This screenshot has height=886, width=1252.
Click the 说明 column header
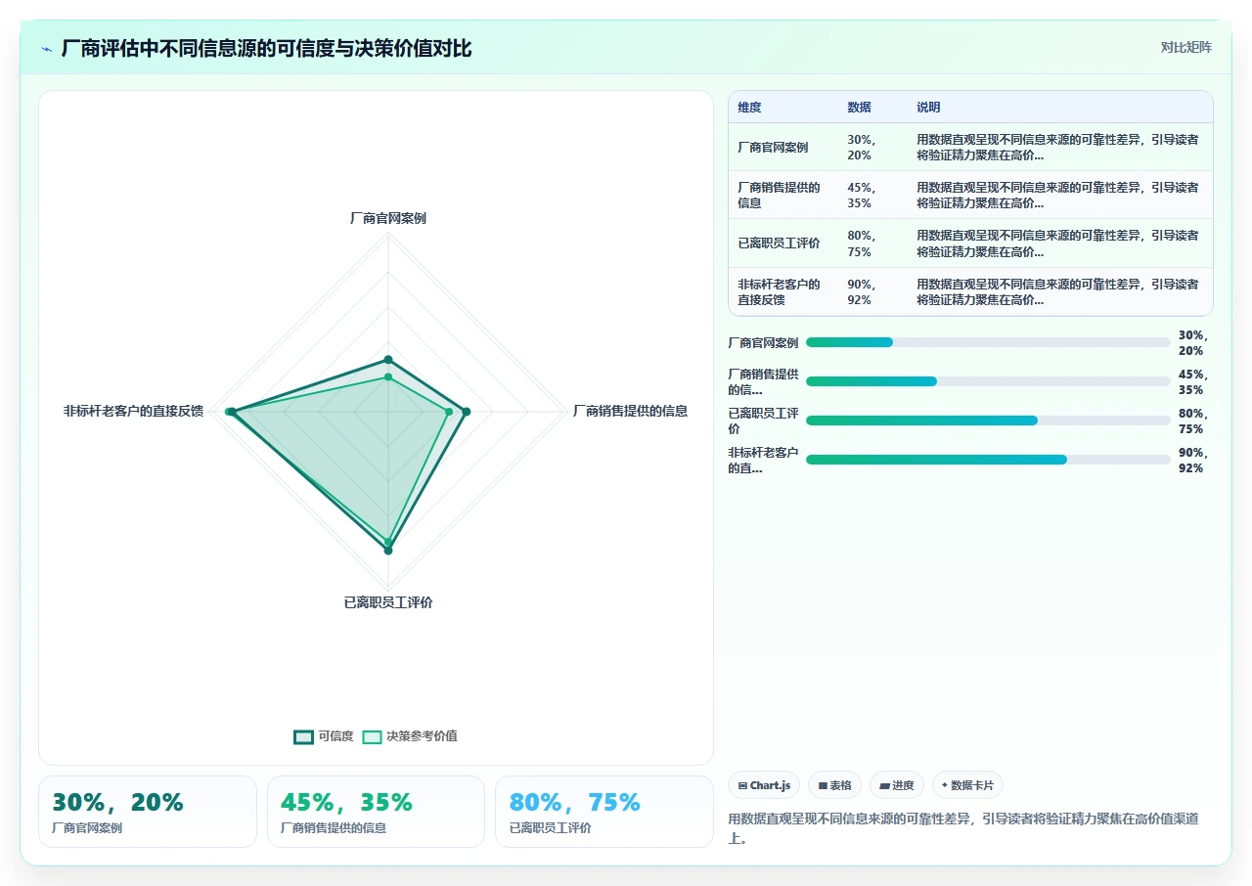click(928, 108)
